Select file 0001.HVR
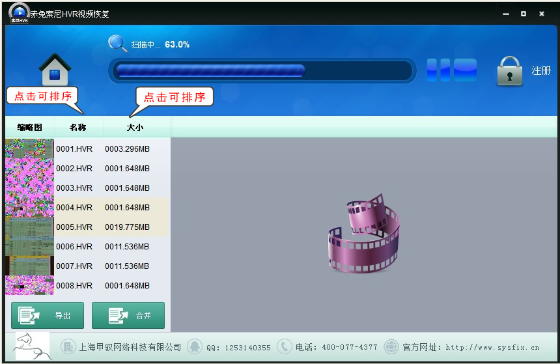 [74, 149]
